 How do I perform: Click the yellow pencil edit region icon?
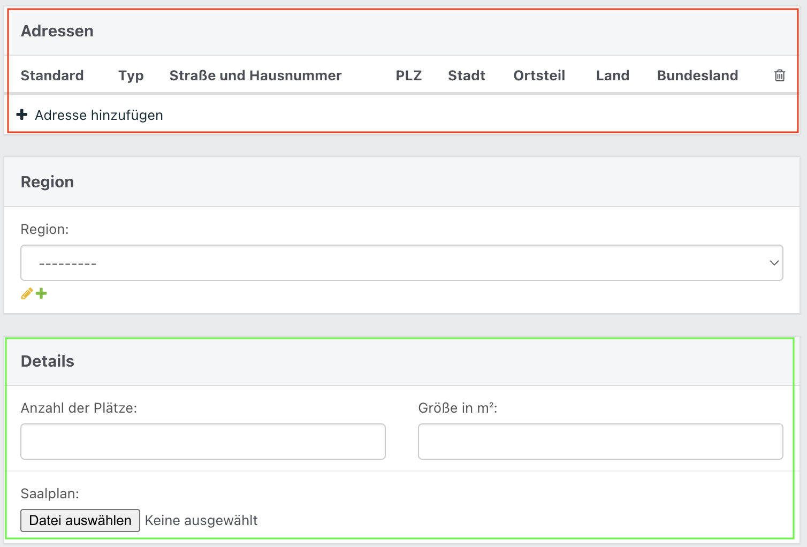[x=27, y=293]
